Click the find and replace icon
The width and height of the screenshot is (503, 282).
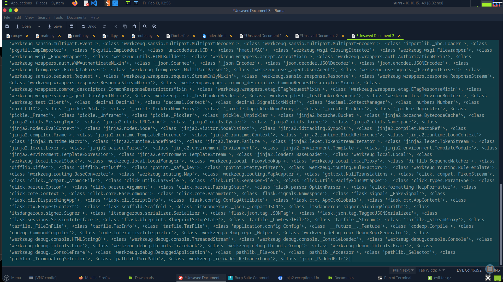point(154,26)
